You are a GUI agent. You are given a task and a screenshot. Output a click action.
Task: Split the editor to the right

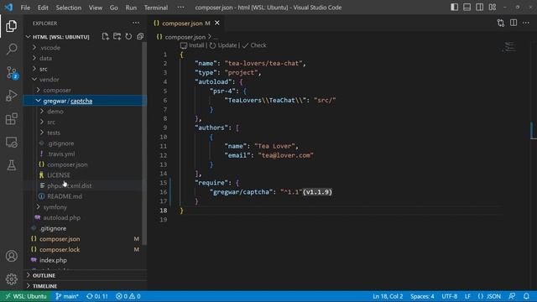514,23
